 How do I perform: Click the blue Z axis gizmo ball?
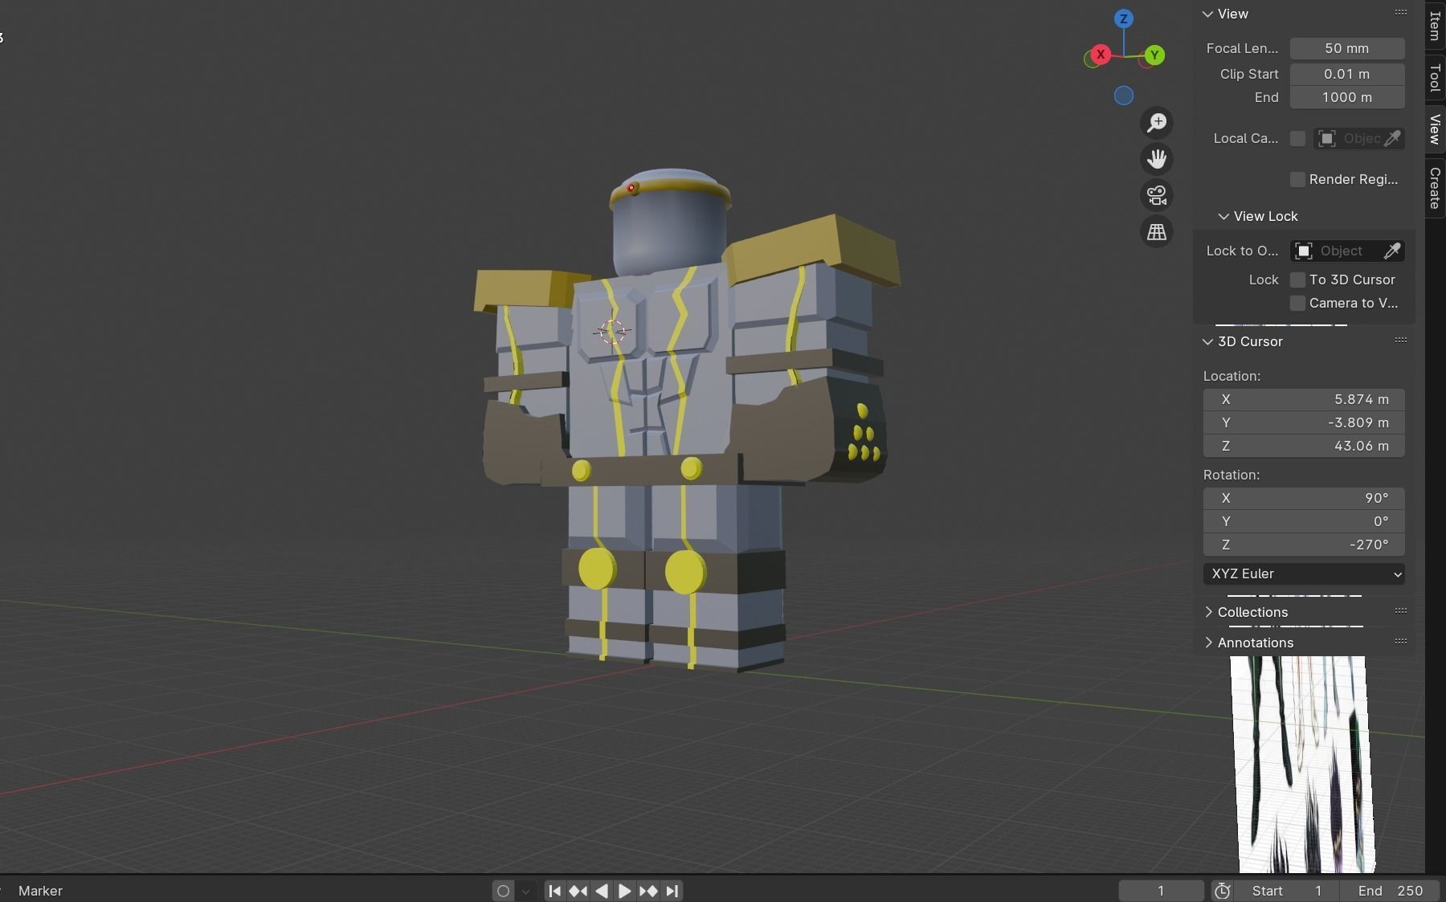1124,18
